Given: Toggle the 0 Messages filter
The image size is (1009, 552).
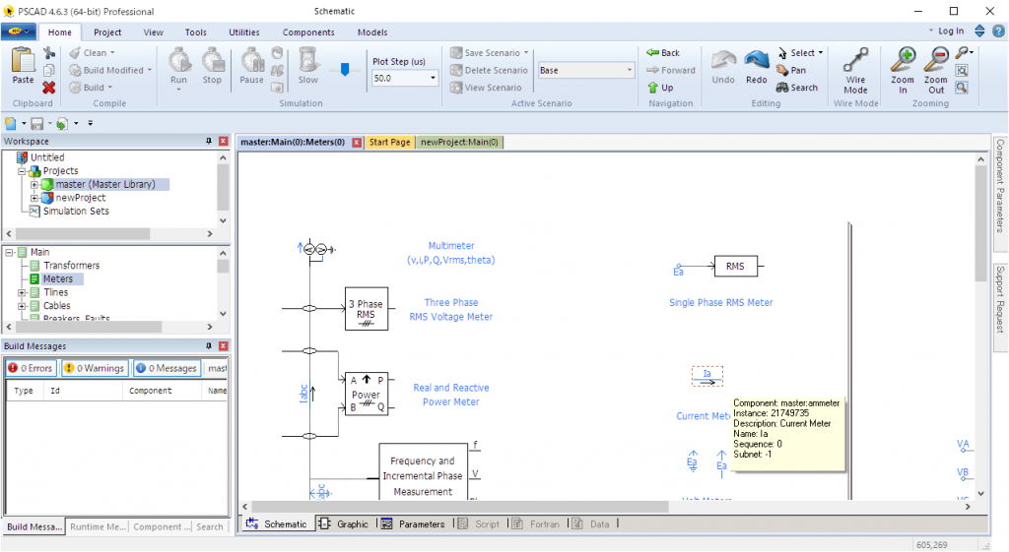Looking at the screenshot, I should click(x=166, y=368).
